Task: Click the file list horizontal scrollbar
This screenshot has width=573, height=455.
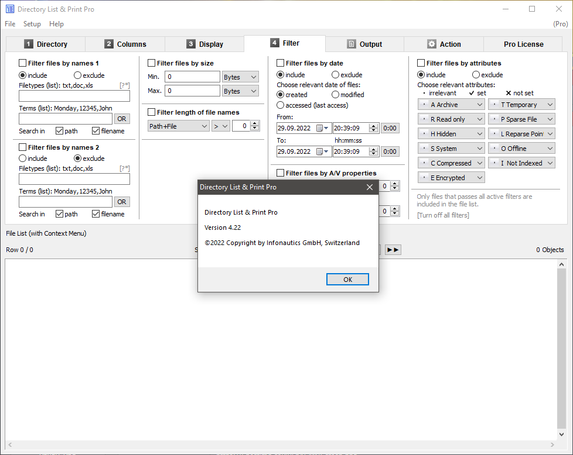Action: point(281,444)
